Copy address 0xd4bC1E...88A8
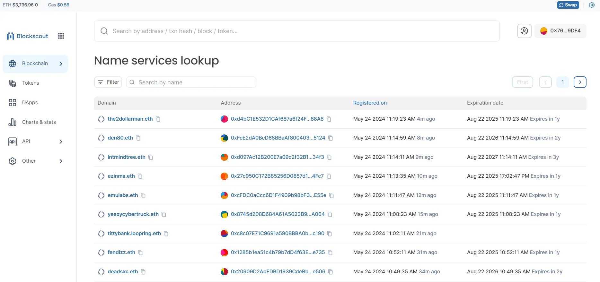This screenshot has height=282, width=600. pos(329,119)
